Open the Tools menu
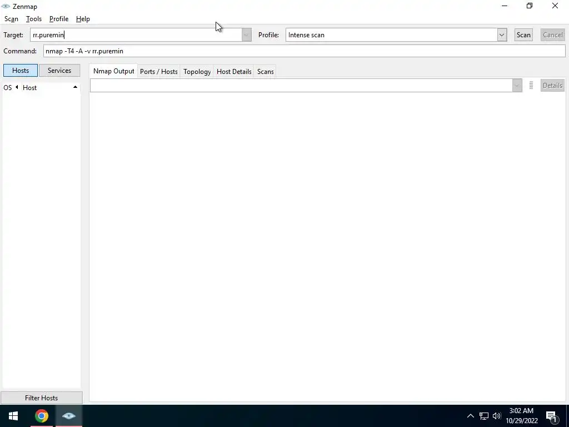The width and height of the screenshot is (569, 427). click(x=34, y=19)
